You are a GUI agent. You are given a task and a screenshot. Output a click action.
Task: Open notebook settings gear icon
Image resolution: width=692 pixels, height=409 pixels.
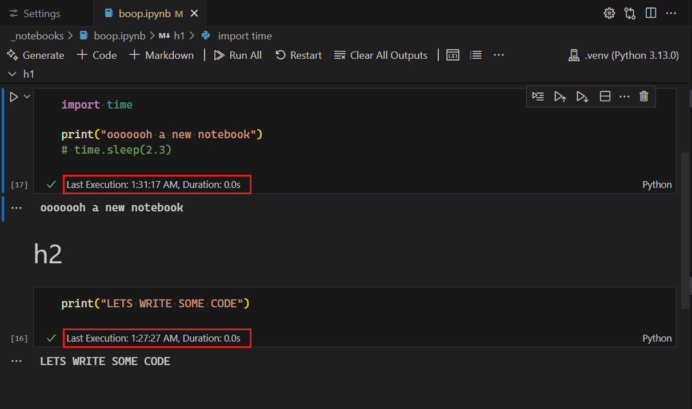pyautogui.click(x=609, y=13)
